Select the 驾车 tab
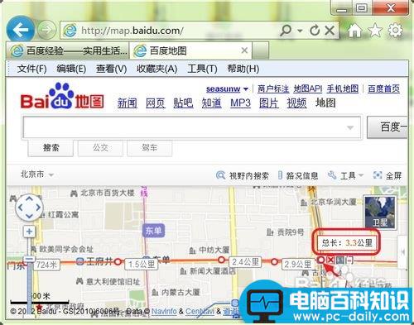This screenshot has width=414, height=325. [149, 148]
